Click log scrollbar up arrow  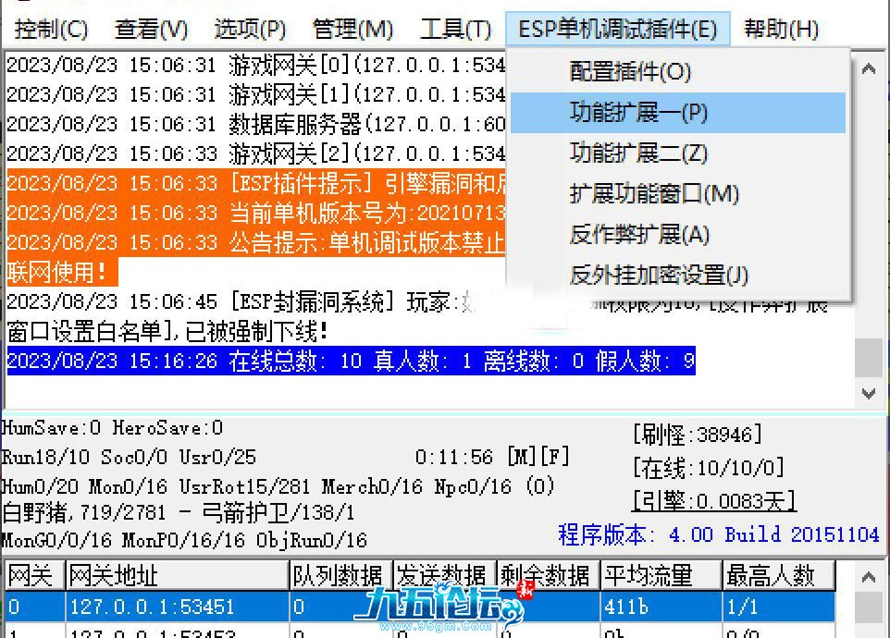(x=868, y=68)
